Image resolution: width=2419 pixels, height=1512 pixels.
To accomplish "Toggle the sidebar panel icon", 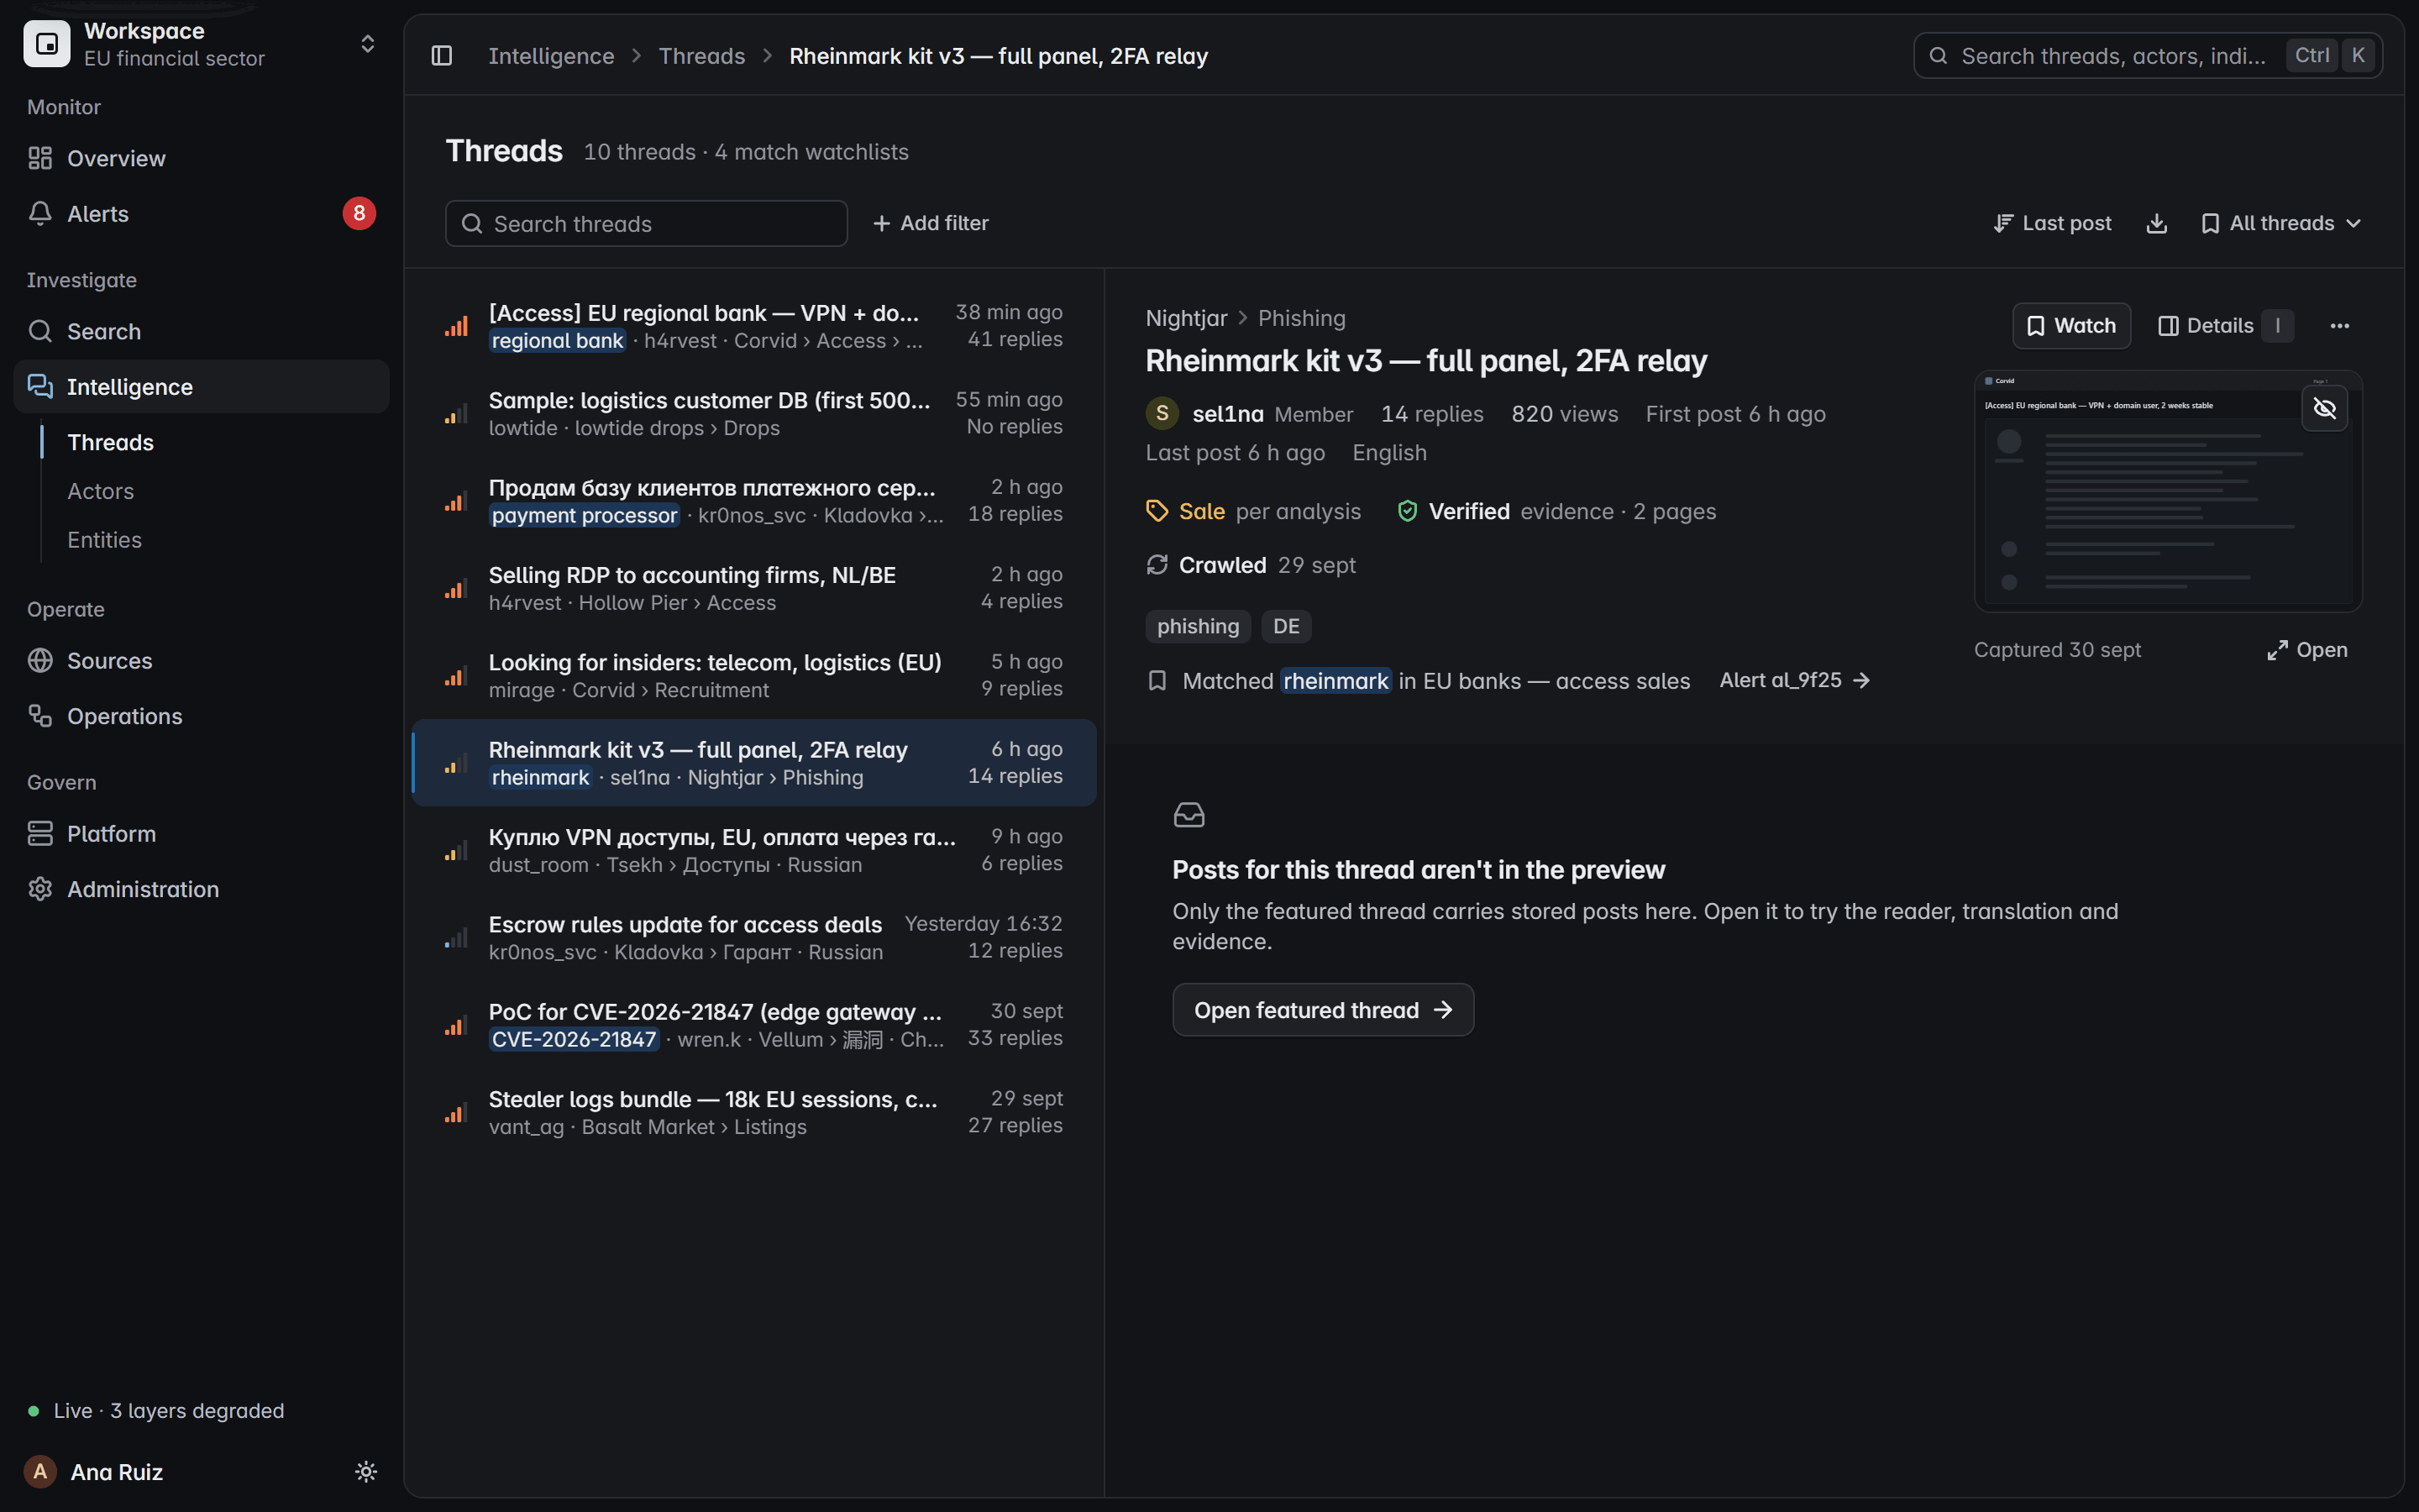I will click(x=442, y=56).
